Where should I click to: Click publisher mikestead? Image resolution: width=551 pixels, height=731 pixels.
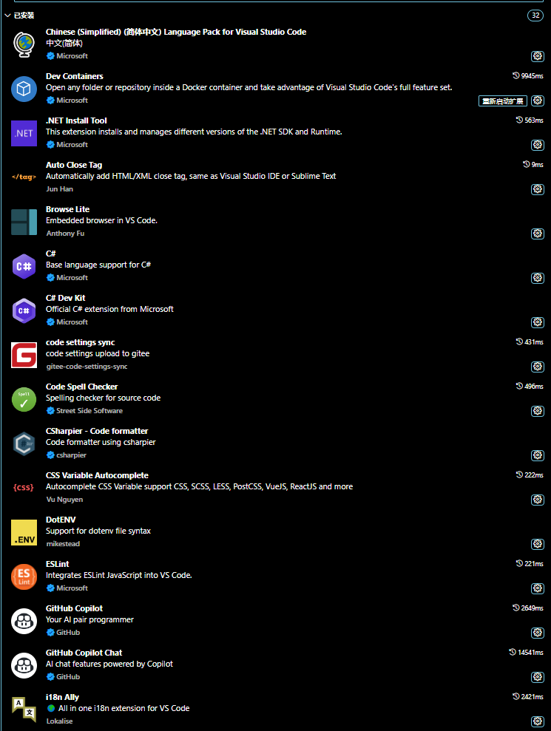(63, 543)
